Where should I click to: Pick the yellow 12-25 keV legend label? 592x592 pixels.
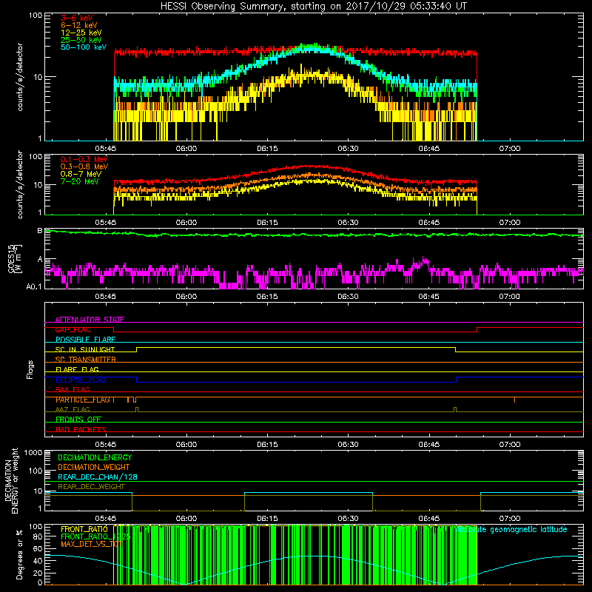point(81,33)
